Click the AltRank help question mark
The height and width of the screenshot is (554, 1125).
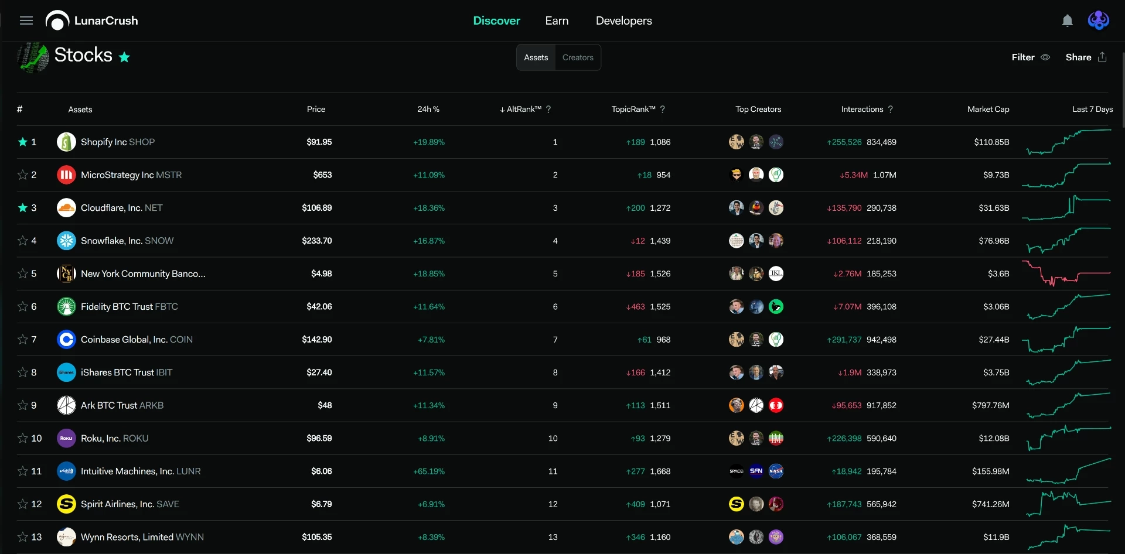click(x=548, y=110)
